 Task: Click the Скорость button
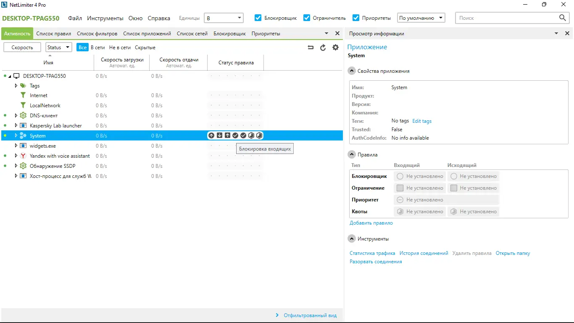(22, 48)
